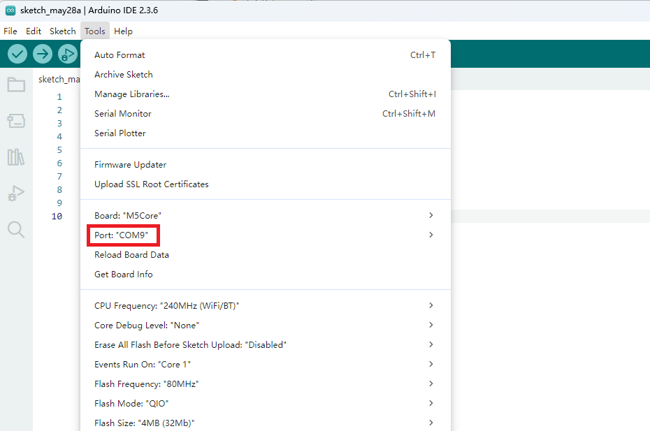Open the File menu
The image size is (650, 431).
click(x=10, y=31)
